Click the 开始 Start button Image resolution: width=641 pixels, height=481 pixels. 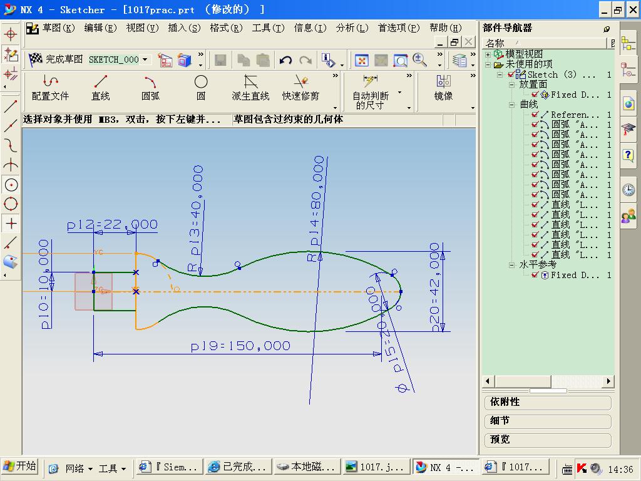19,467
